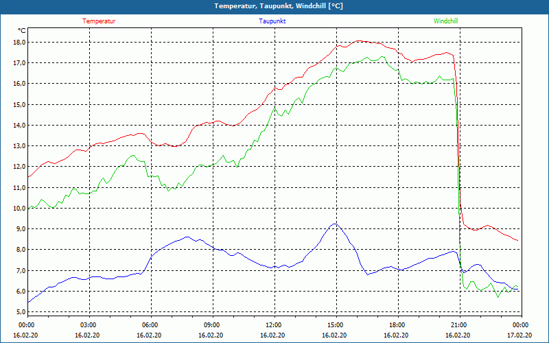This screenshot has height=343, width=549.
Task: Click the 5,0 y-axis value
Action: point(21,312)
